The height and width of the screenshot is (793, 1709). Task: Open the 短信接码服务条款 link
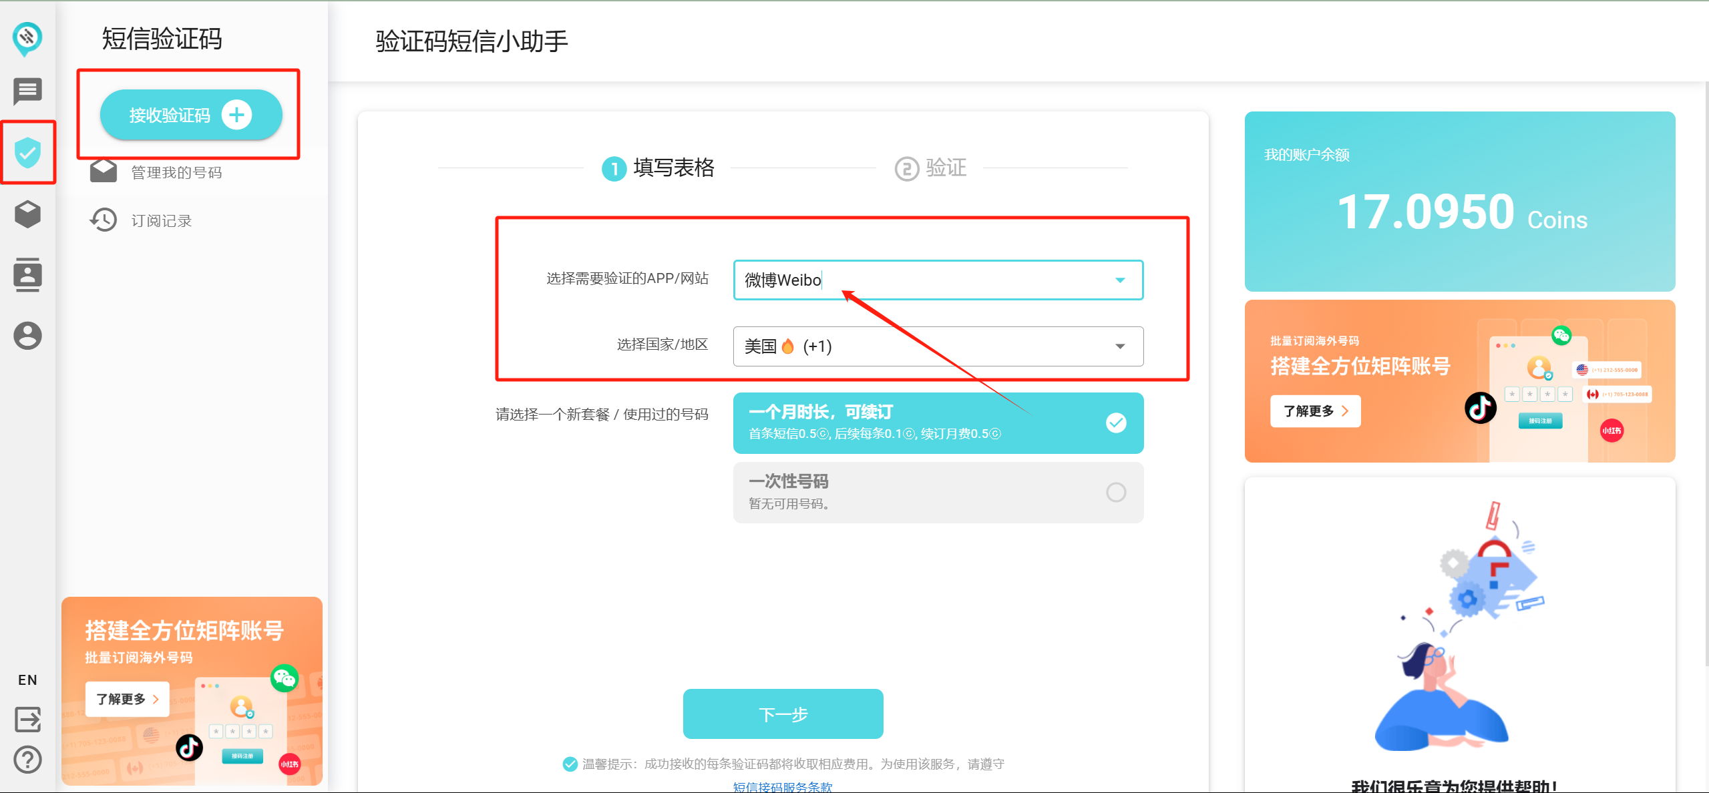pos(783,786)
